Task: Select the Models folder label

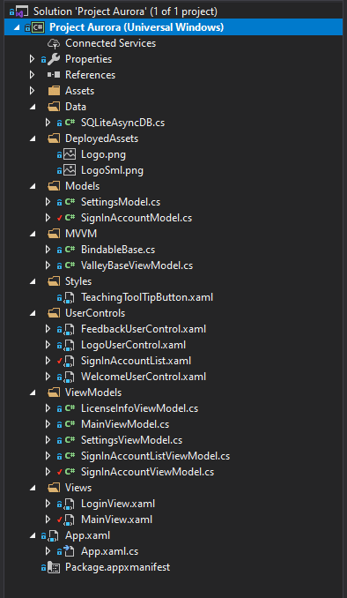Action: click(83, 186)
